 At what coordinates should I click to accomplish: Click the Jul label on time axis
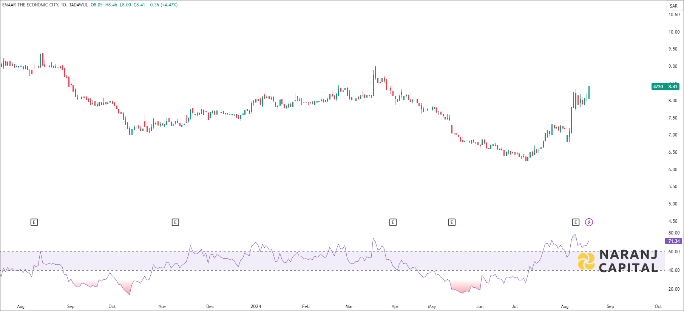(515, 306)
